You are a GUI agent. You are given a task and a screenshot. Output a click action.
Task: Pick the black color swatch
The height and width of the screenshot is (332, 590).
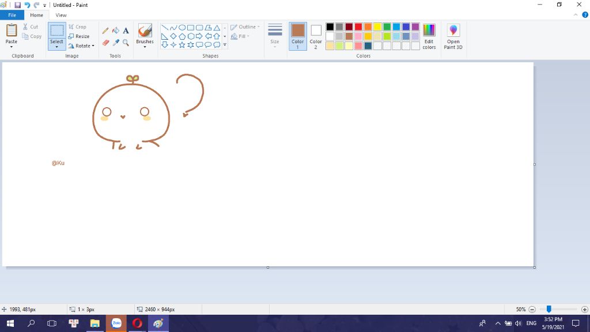pos(330,27)
